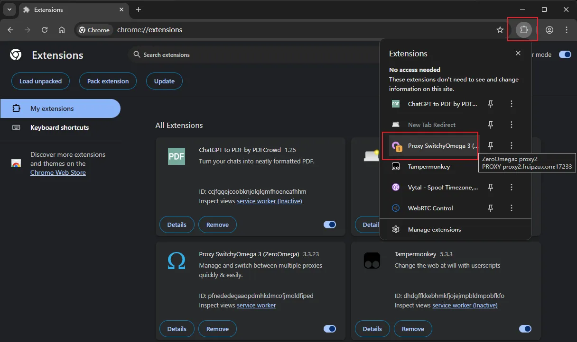Select Vytal - Spoof Timezone in popup

click(435, 187)
